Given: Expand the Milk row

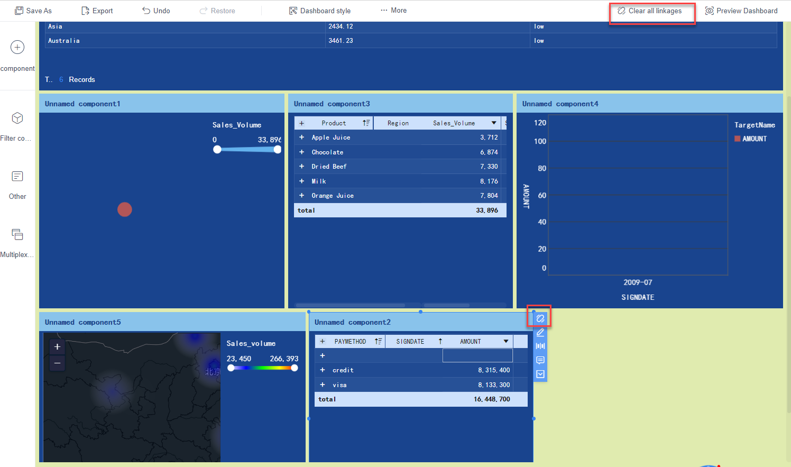Looking at the screenshot, I should [x=302, y=181].
